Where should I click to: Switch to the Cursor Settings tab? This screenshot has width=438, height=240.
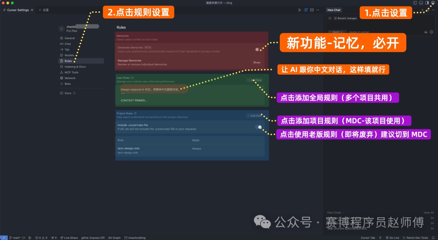tap(18, 10)
